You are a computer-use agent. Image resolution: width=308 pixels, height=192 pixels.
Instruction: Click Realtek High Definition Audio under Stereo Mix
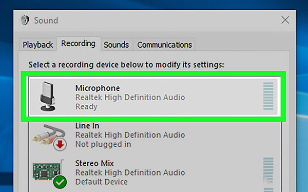[130, 172]
